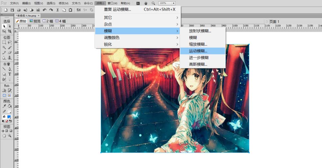Choose 运动模糊... from blur submenu

pyautogui.click(x=203, y=51)
